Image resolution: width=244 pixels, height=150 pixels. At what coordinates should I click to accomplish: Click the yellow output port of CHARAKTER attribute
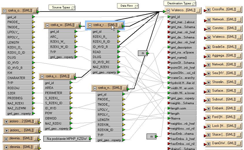coord(33,78)
